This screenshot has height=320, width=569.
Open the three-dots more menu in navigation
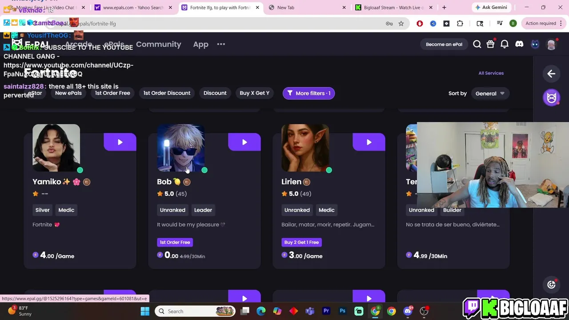(221, 44)
